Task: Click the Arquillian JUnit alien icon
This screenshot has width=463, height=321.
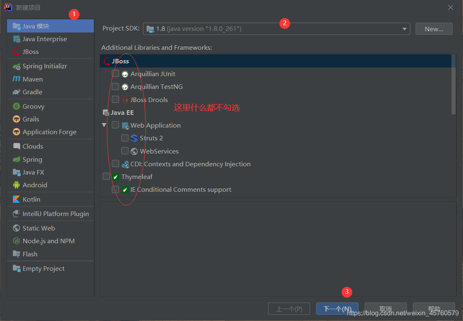Action: 125,74
